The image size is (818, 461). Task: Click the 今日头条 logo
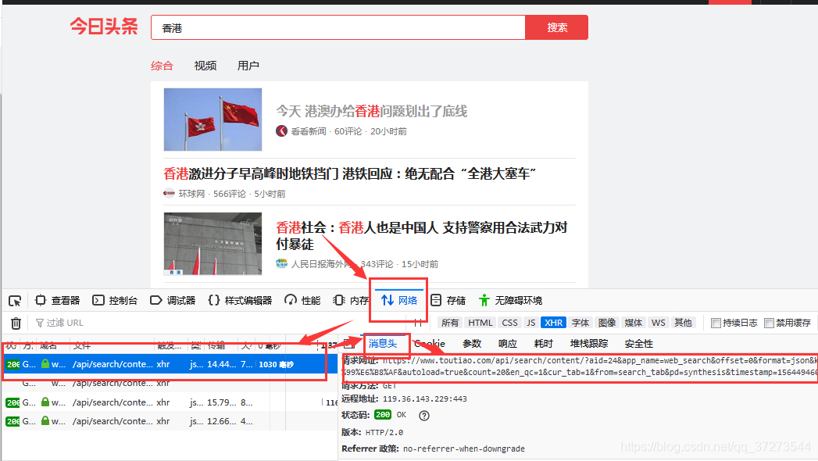(x=104, y=26)
